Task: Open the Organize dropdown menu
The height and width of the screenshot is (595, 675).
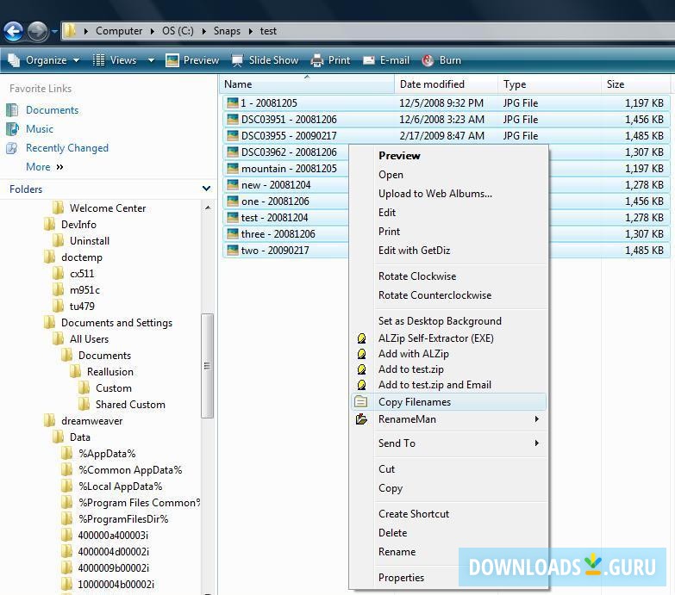Action: coord(43,60)
